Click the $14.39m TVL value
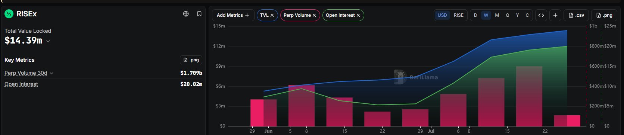The height and width of the screenshot is (135, 624). [x=23, y=41]
